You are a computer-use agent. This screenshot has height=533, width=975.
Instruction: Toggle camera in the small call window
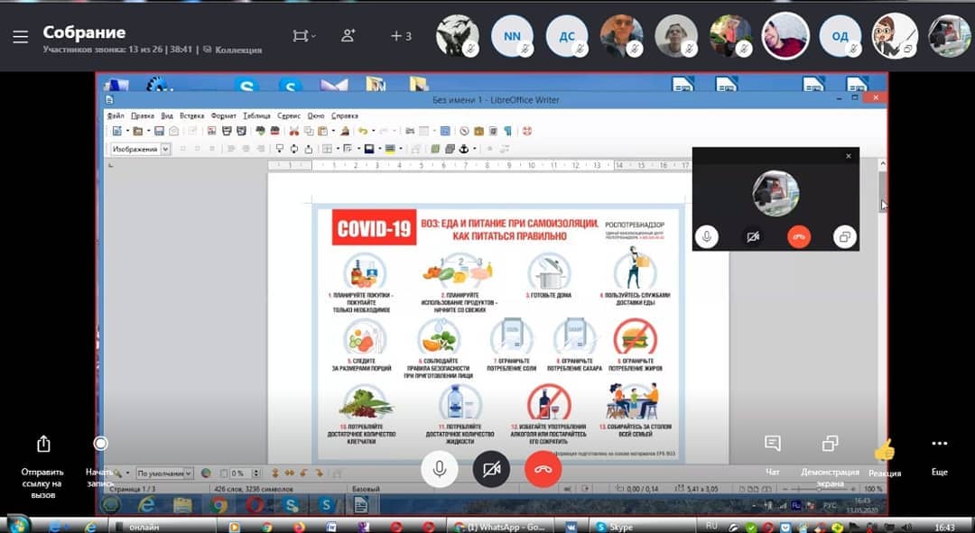pyautogui.click(x=753, y=236)
